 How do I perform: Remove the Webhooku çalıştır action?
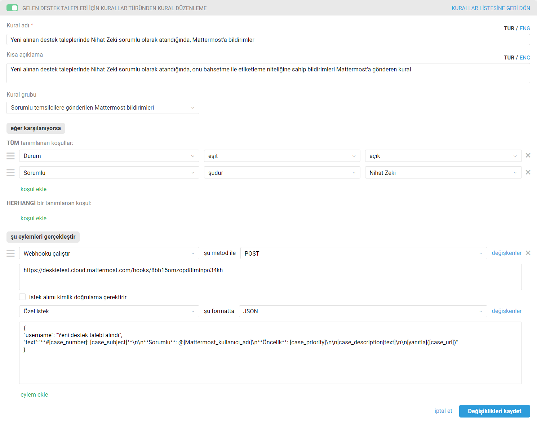528,253
